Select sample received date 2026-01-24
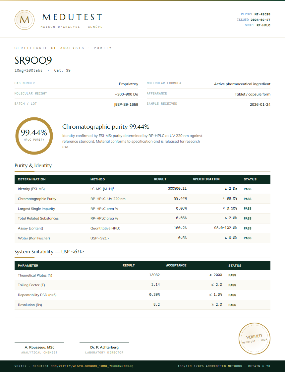The width and height of the screenshot is (285, 382). coord(260,104)
